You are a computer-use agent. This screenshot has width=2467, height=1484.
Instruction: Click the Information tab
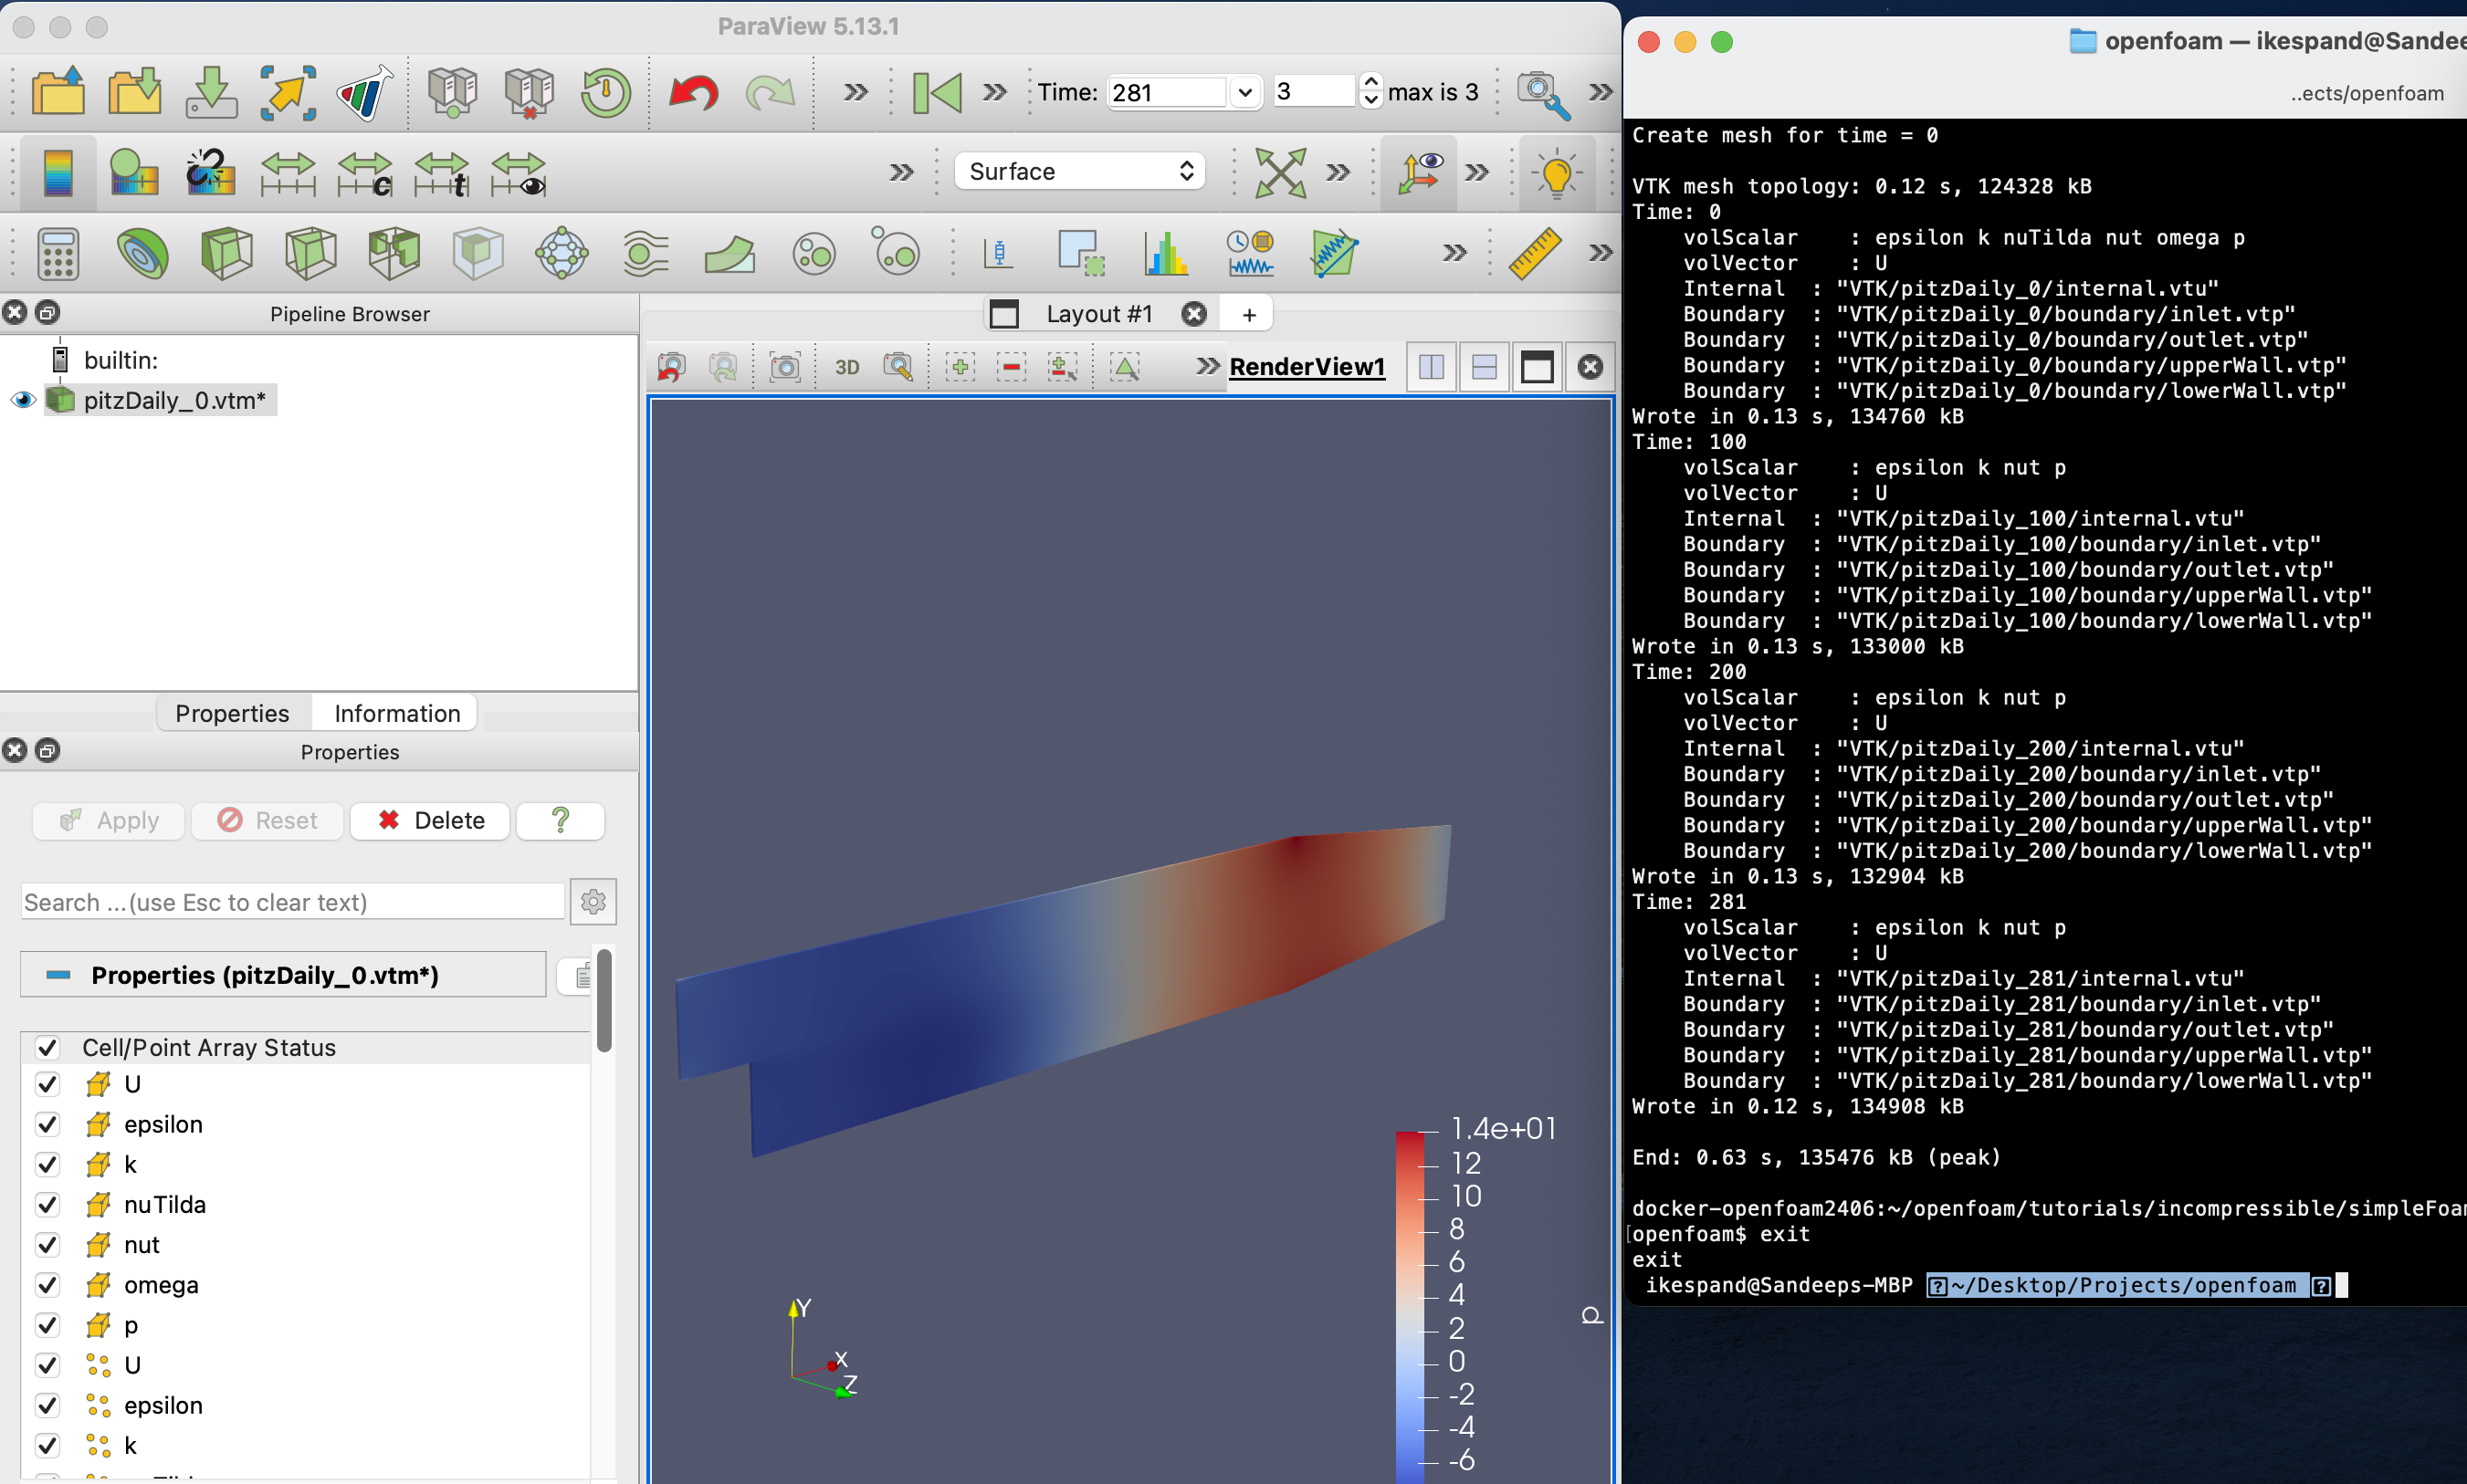tap(394, 712)
